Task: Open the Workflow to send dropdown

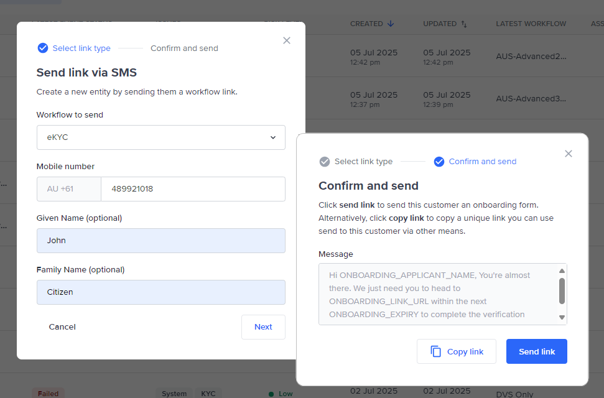Action: pyautogui.click(x=160, y=137)
